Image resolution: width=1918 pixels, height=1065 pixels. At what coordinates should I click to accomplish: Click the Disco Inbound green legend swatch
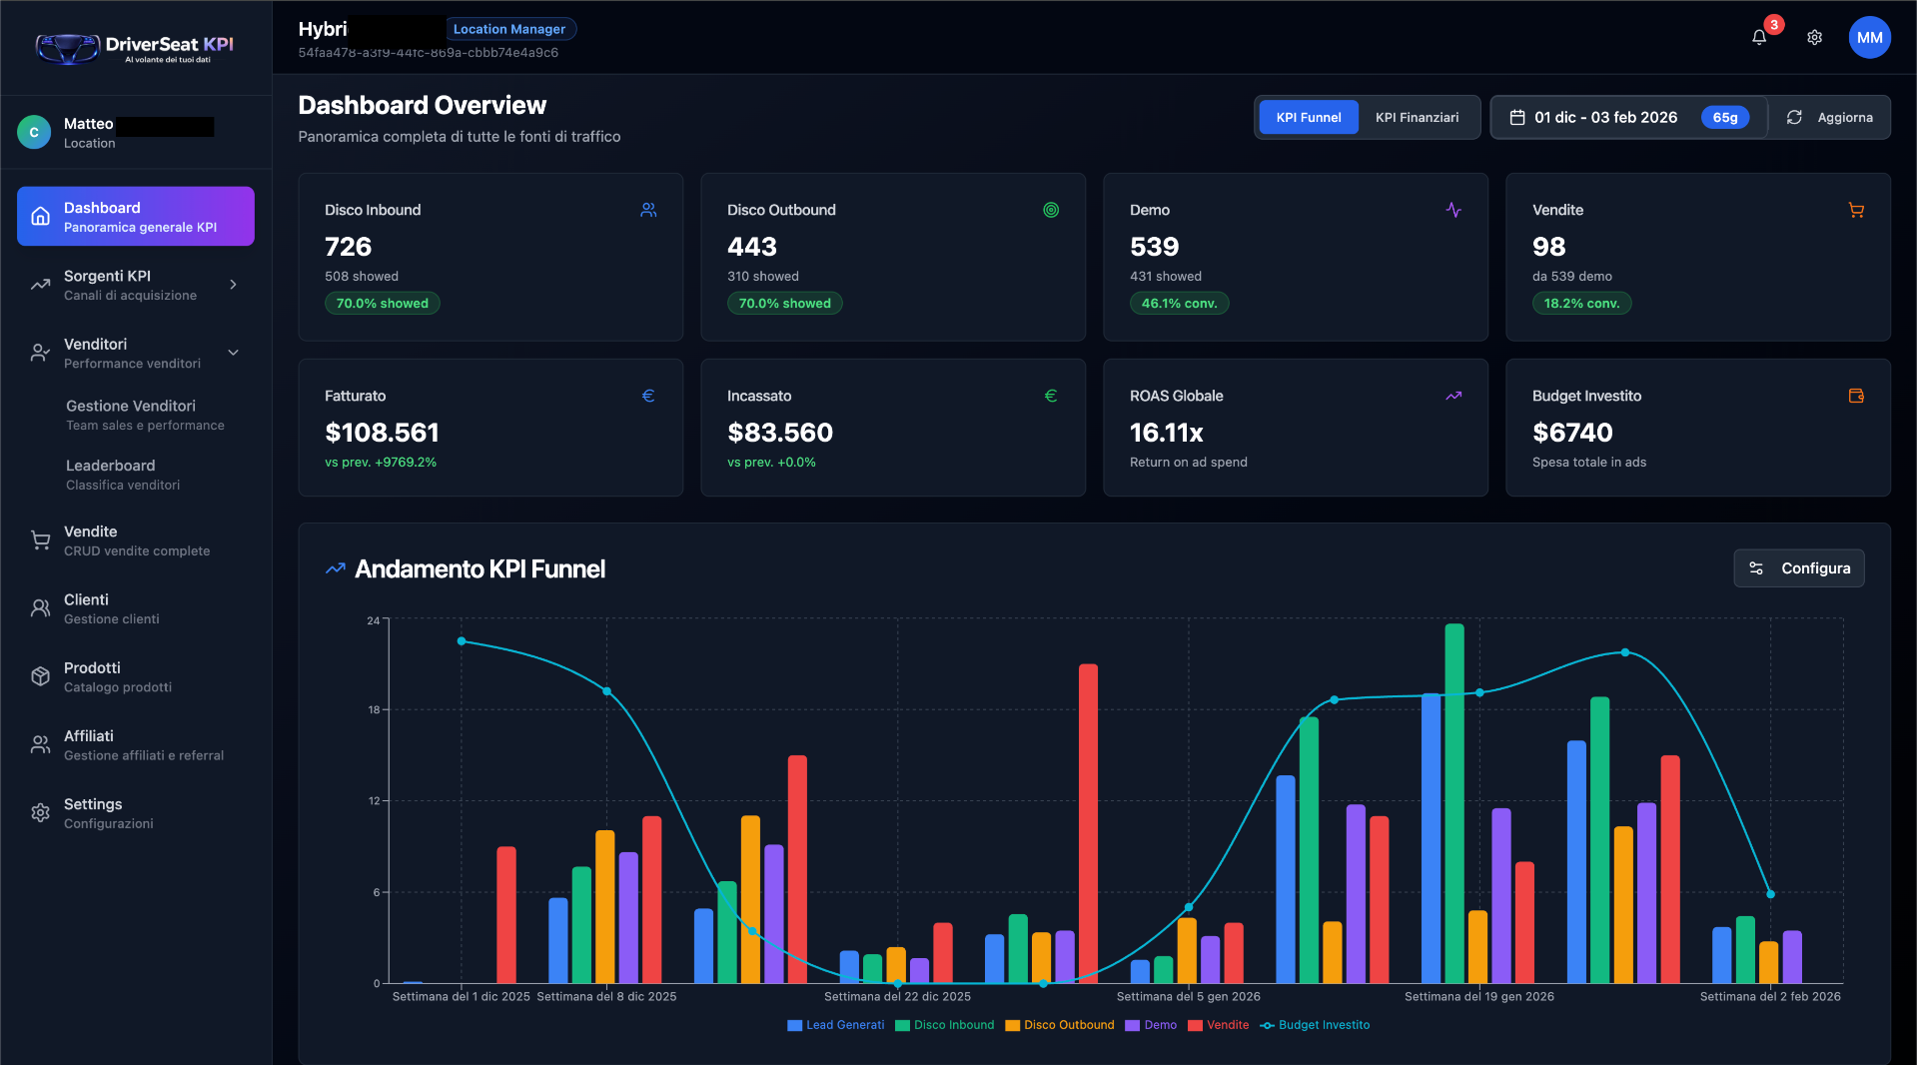pyautogui.click(x=901, y=1025)
